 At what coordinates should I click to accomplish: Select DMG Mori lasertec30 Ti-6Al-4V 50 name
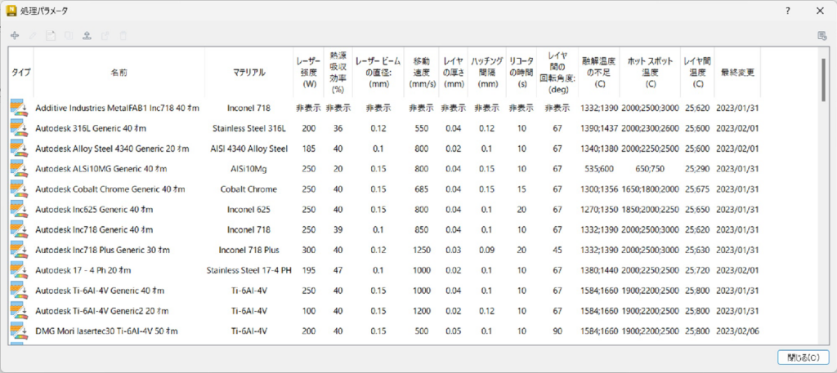pos(106,331)
